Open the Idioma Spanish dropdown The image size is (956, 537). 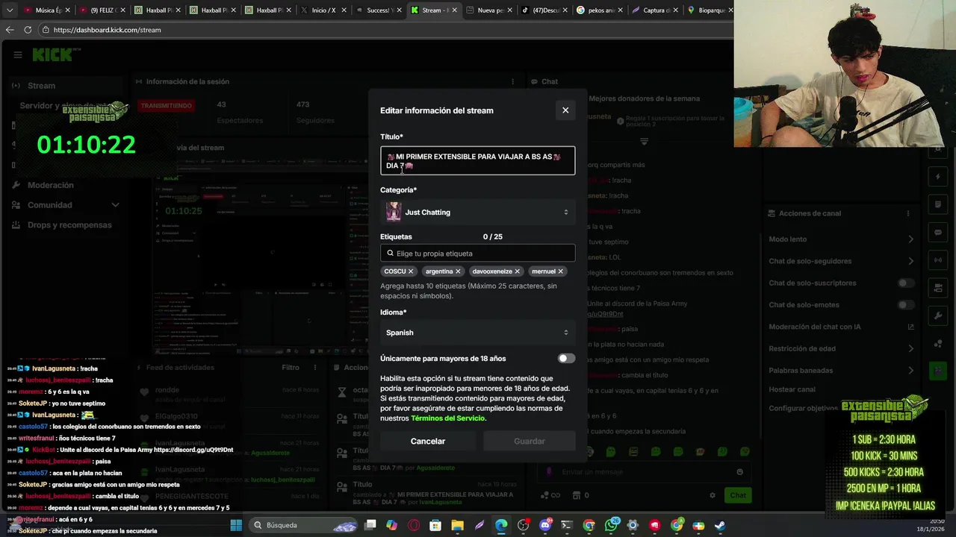pyautogui.click(x=477, y=333)
